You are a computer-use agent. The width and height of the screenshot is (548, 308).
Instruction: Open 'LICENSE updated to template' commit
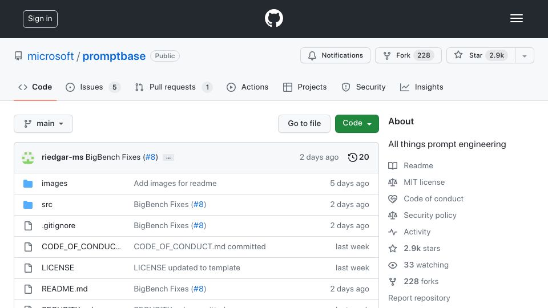tap(187, 268)
